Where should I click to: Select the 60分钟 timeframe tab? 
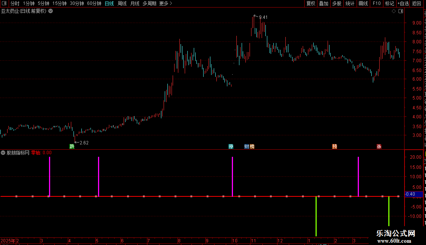click(x=94, y=3)
